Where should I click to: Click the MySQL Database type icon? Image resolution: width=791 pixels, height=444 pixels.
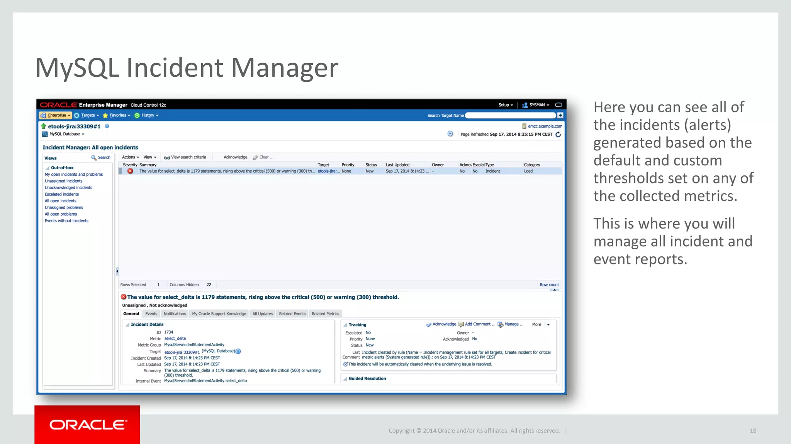45,134
